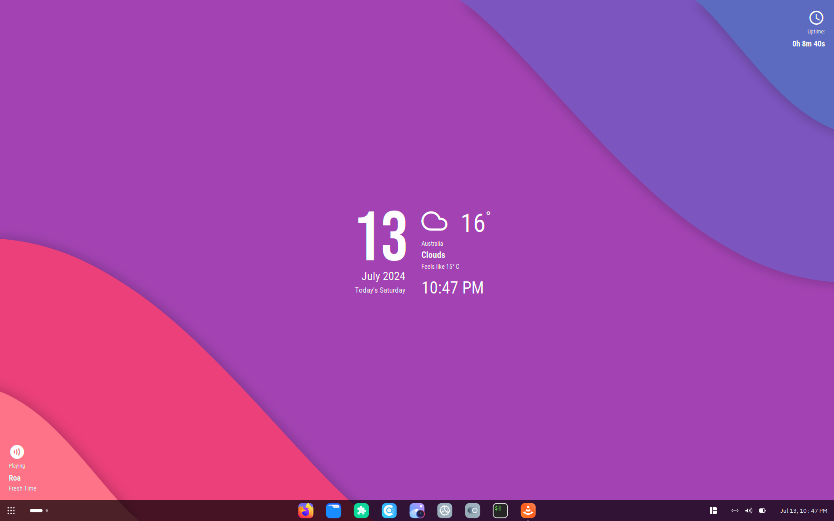Launch the Terminal from the dock
This screenshot has height=521, width=834.
(500, 511)
